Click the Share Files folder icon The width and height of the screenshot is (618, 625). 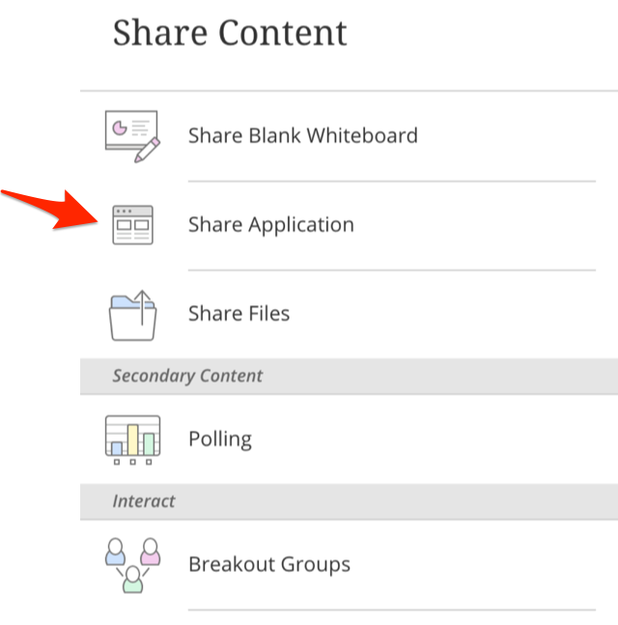(132, 315)
